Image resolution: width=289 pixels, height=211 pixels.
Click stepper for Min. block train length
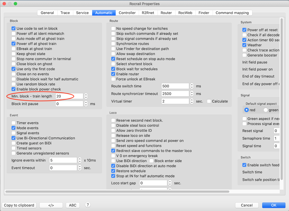(x=86, y=96)
